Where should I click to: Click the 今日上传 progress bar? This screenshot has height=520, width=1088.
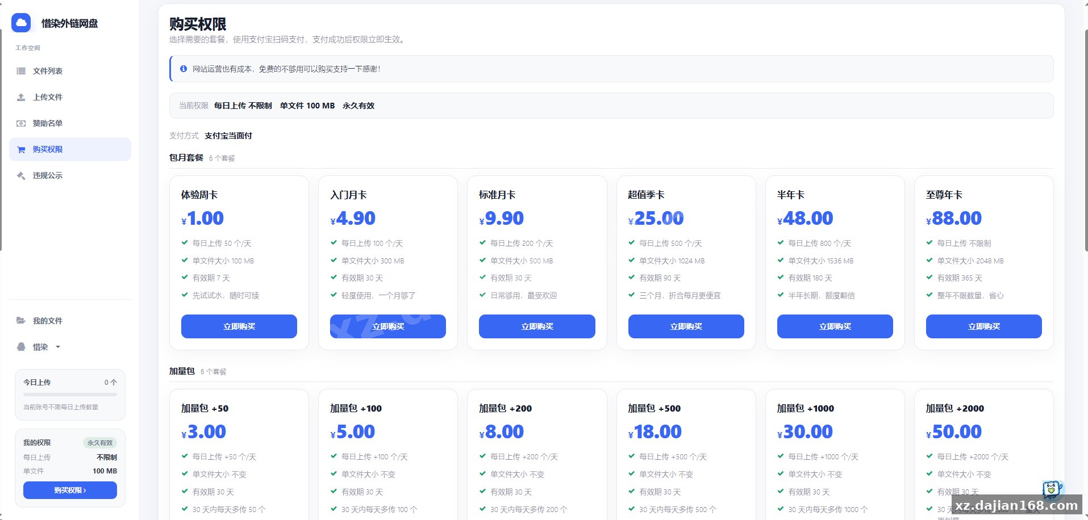(x=70, y=394)
